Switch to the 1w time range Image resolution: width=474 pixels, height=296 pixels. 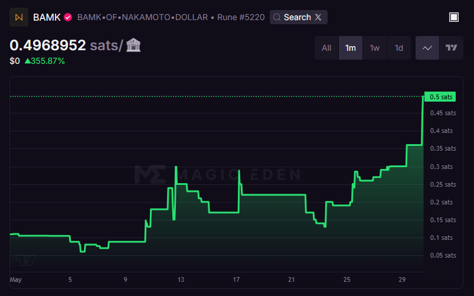pos(375,48)
